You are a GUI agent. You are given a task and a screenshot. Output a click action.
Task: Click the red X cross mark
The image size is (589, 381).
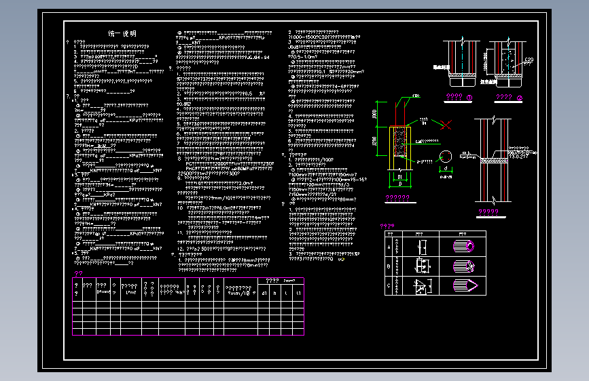coord(446,125)
